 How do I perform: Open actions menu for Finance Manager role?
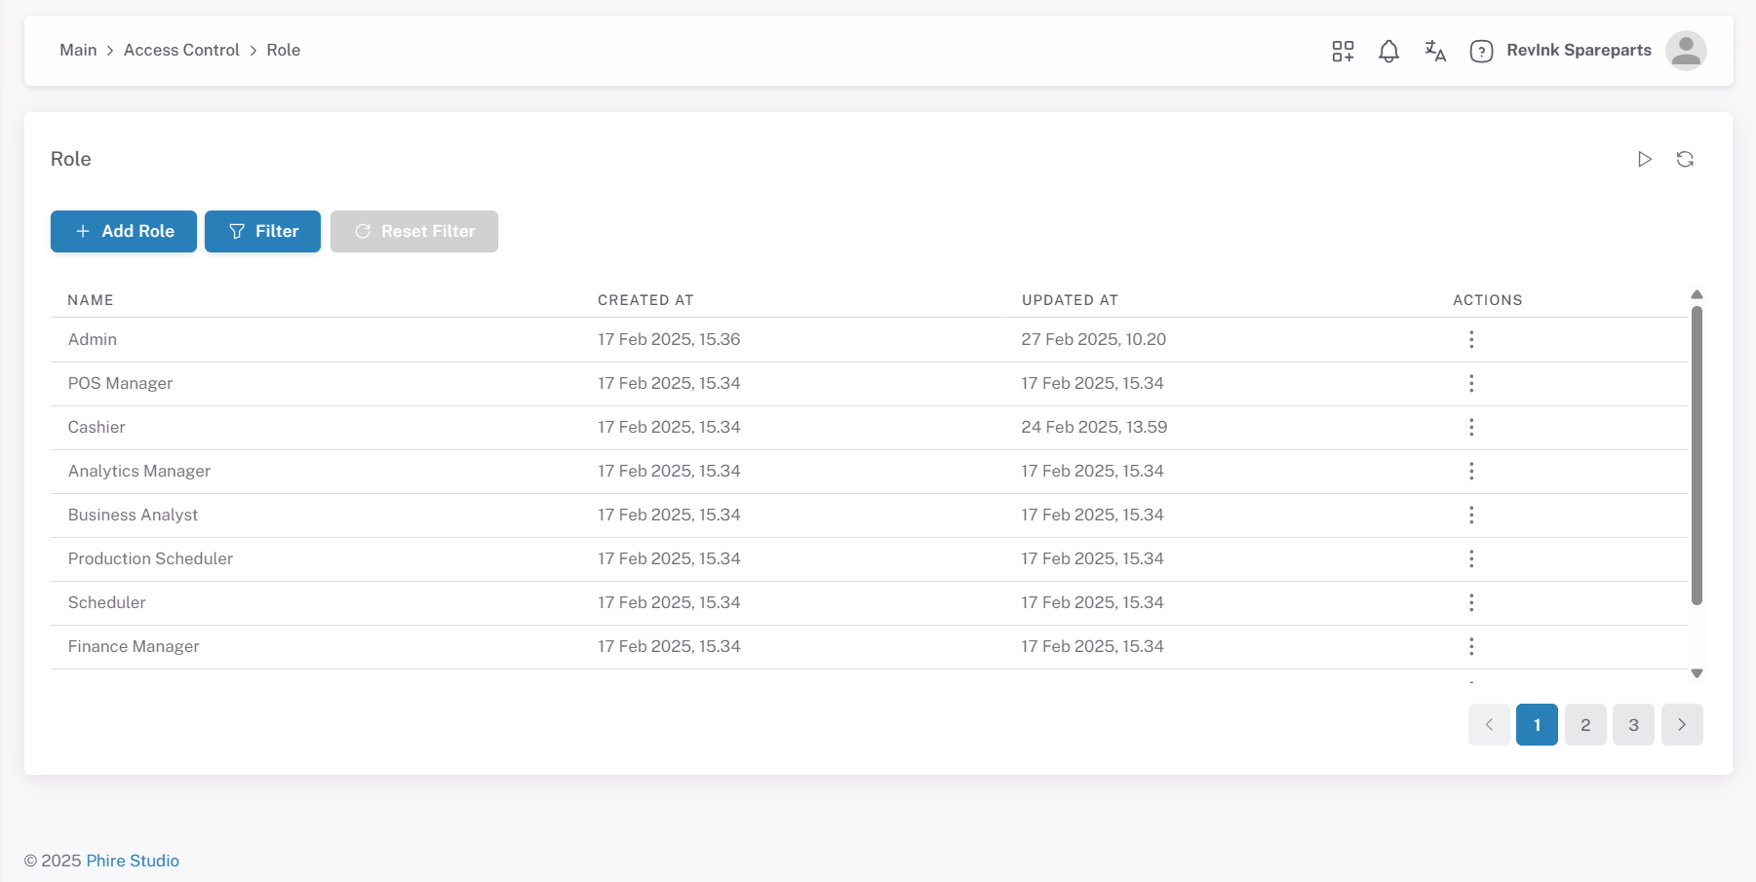click(x=1471, y=646)
